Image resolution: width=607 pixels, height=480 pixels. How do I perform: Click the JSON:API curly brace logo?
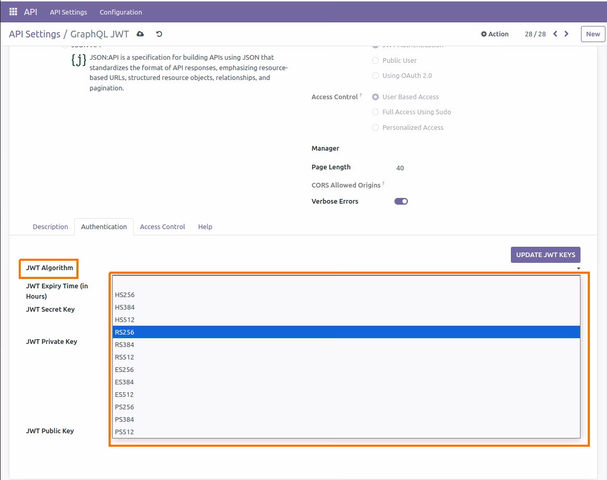click(x=78, y=60)
